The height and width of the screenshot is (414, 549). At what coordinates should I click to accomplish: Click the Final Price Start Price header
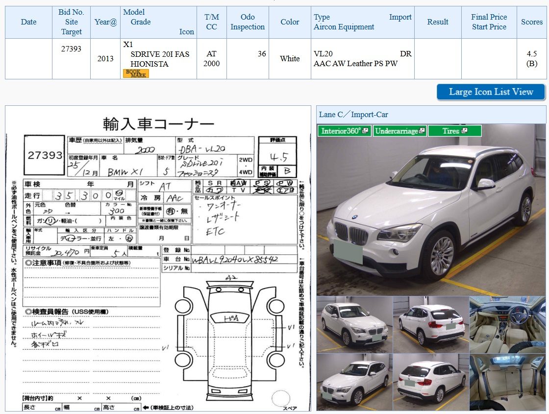tap(489, 22)
